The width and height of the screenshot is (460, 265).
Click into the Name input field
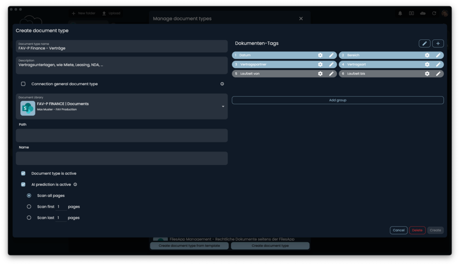(x=122, y=158)
